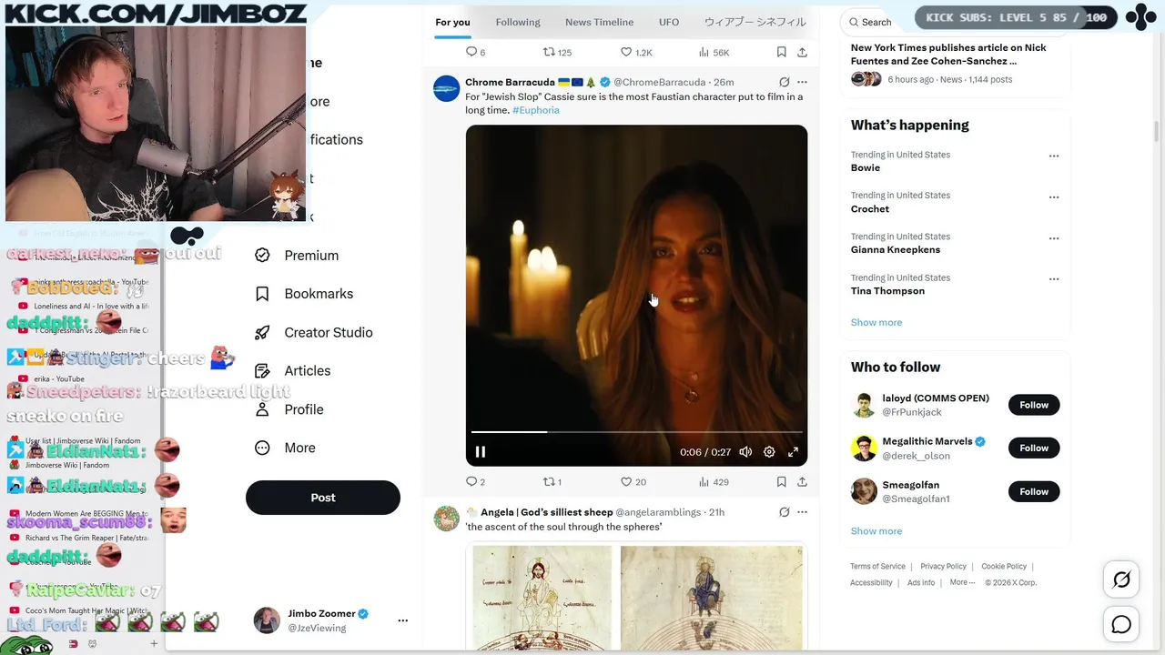Show more trending topics
The image size is (1165, 655).
(x=876, y=322)
